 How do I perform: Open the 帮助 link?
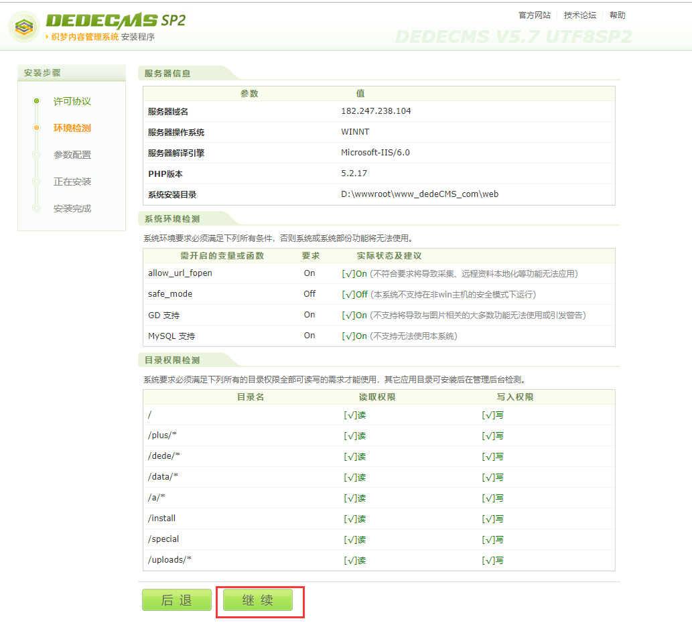pyautogui.click(x=618, y=15)
